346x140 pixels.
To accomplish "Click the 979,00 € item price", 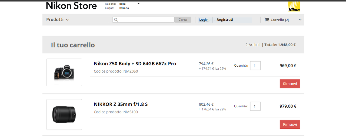I will click(288, 106).
